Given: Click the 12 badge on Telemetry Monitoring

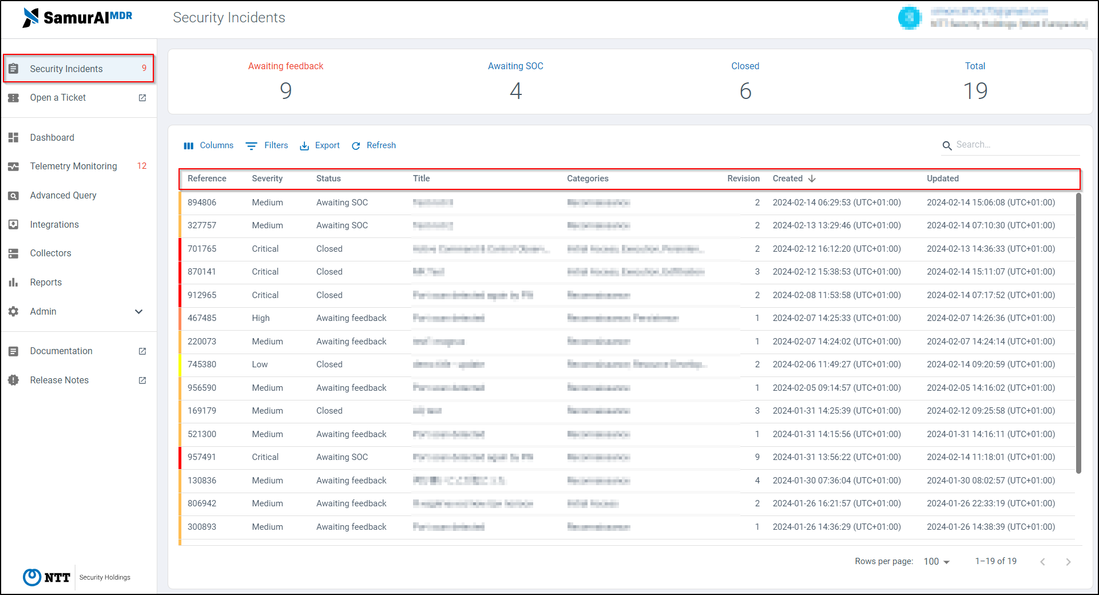Looking at the screenshot, I should 142,166.
